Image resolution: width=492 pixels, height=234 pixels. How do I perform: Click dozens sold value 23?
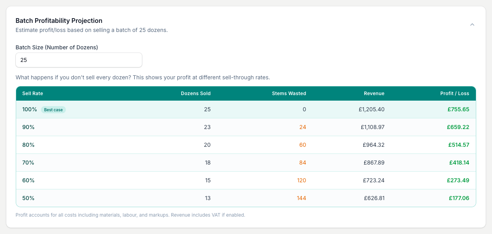[207, 127]
